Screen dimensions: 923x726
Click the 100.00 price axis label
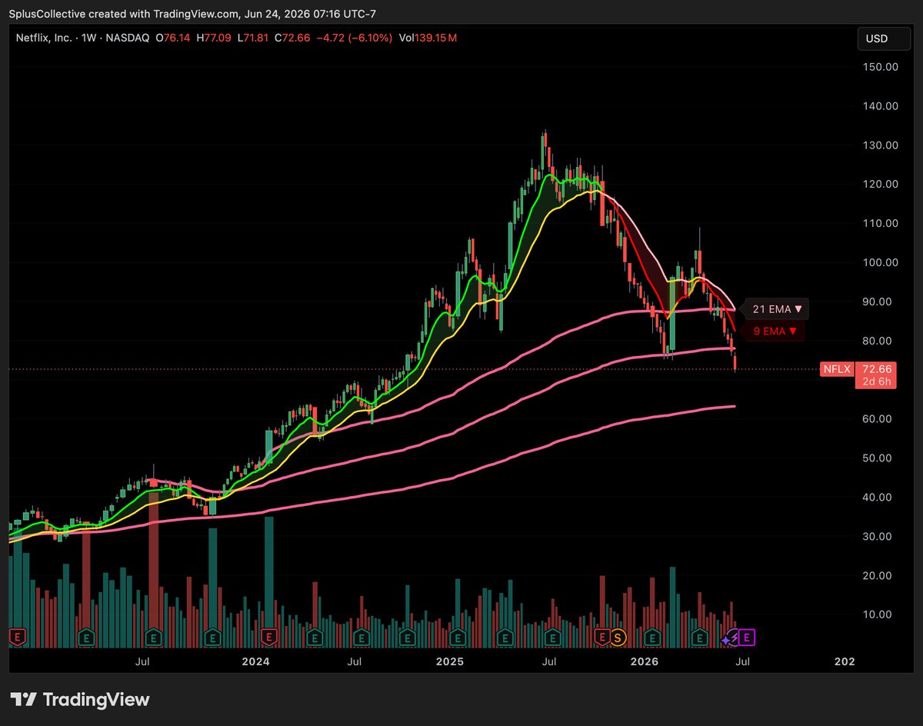(880, 262)
